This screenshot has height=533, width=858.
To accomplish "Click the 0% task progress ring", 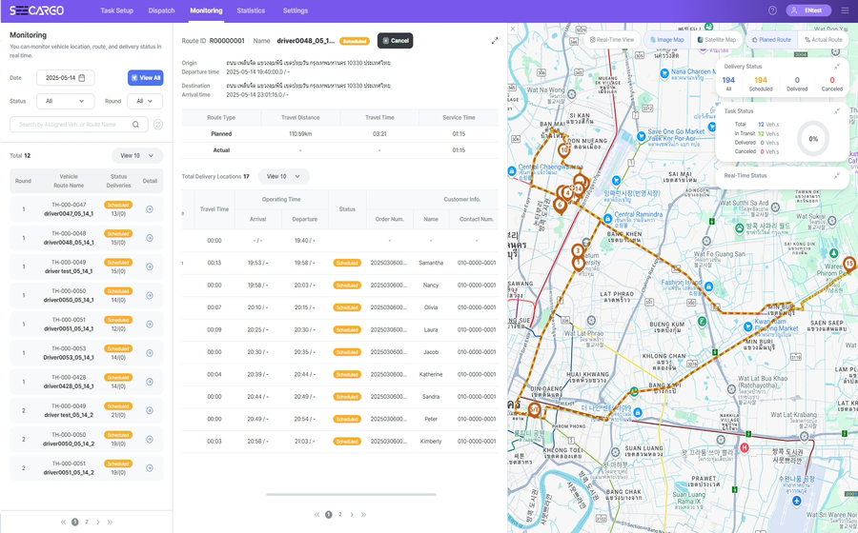I will click(x=813, y=139).
